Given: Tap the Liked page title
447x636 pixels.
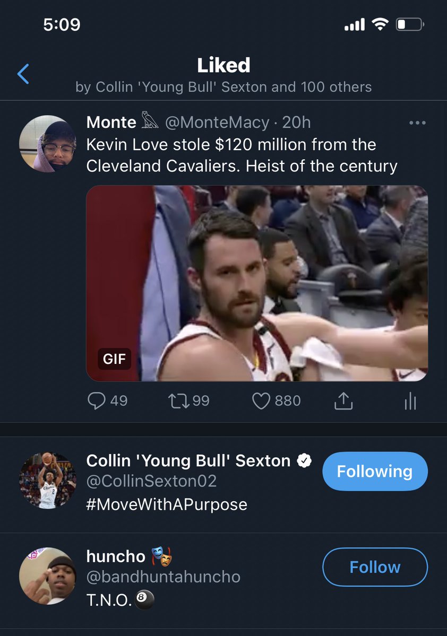Looking at the screenshot, I should (223, 65).
